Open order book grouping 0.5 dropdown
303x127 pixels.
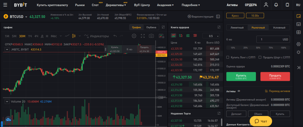(213, 36)
